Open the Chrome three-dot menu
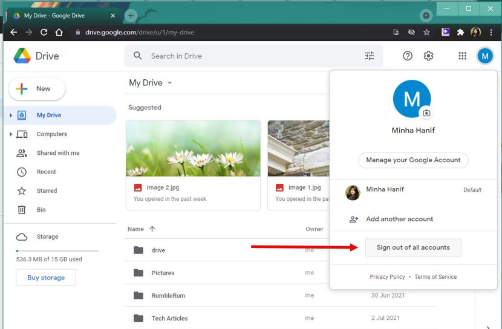Screen dimensions: 502x329 tap(491, 32)
